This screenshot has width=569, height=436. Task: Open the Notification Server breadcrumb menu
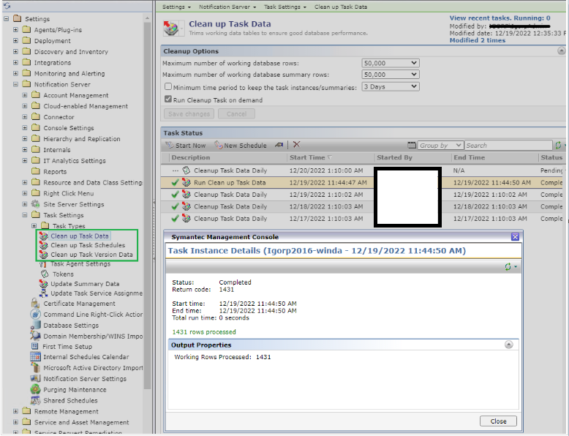(225, 6)
